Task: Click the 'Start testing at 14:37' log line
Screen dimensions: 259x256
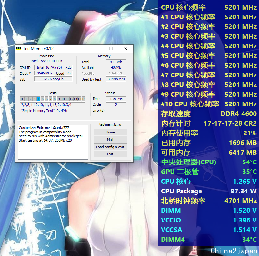Action: coord(45,140)
